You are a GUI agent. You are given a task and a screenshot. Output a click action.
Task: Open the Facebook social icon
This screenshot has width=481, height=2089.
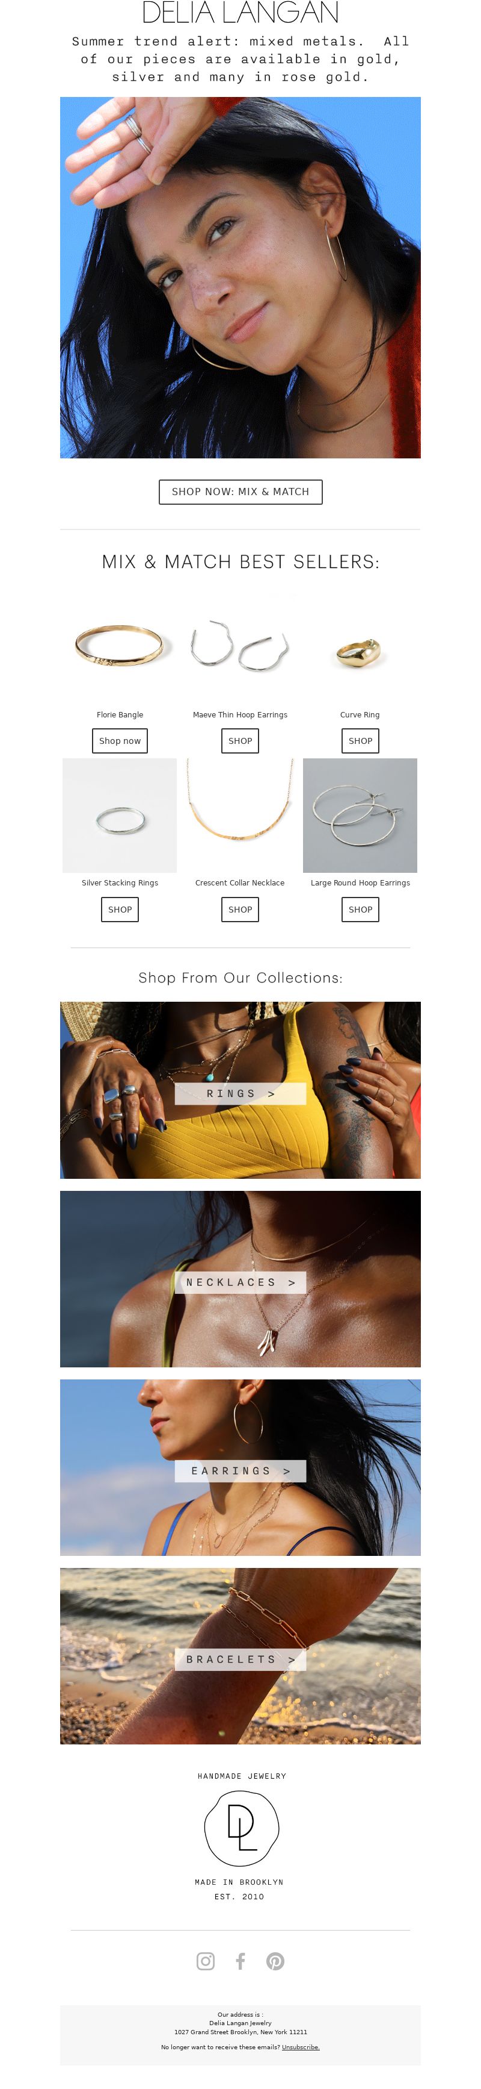pyautogui.click(x=240, y=1960)
